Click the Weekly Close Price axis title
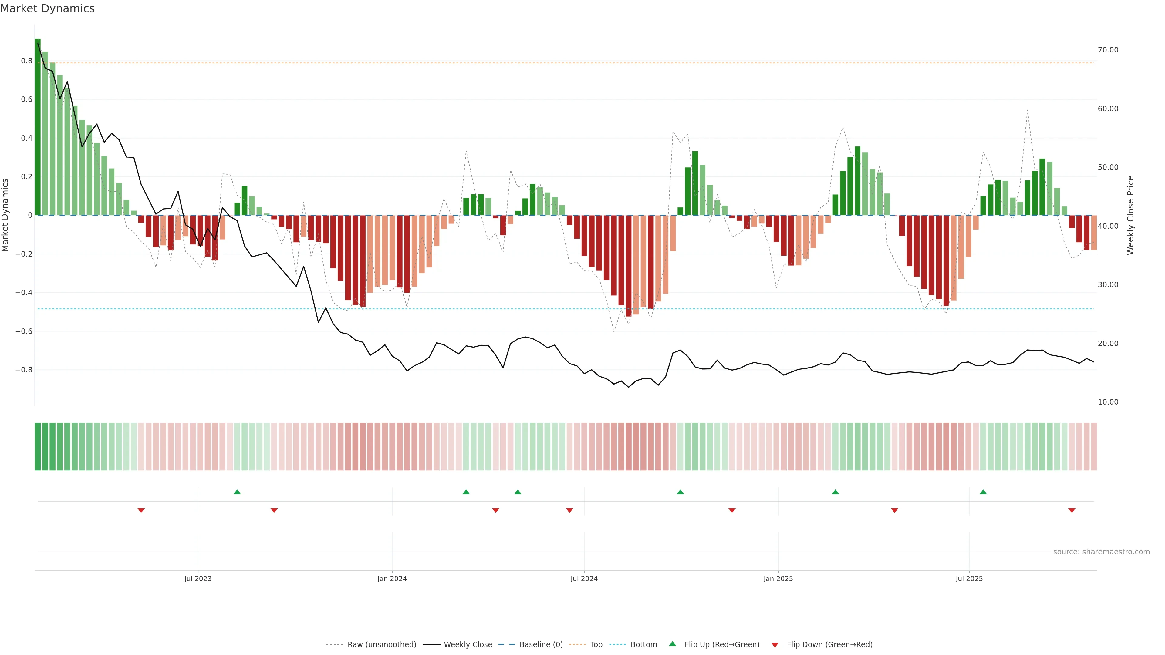The height and width of the screenshot is (655, 1165). click(1130, 215)
